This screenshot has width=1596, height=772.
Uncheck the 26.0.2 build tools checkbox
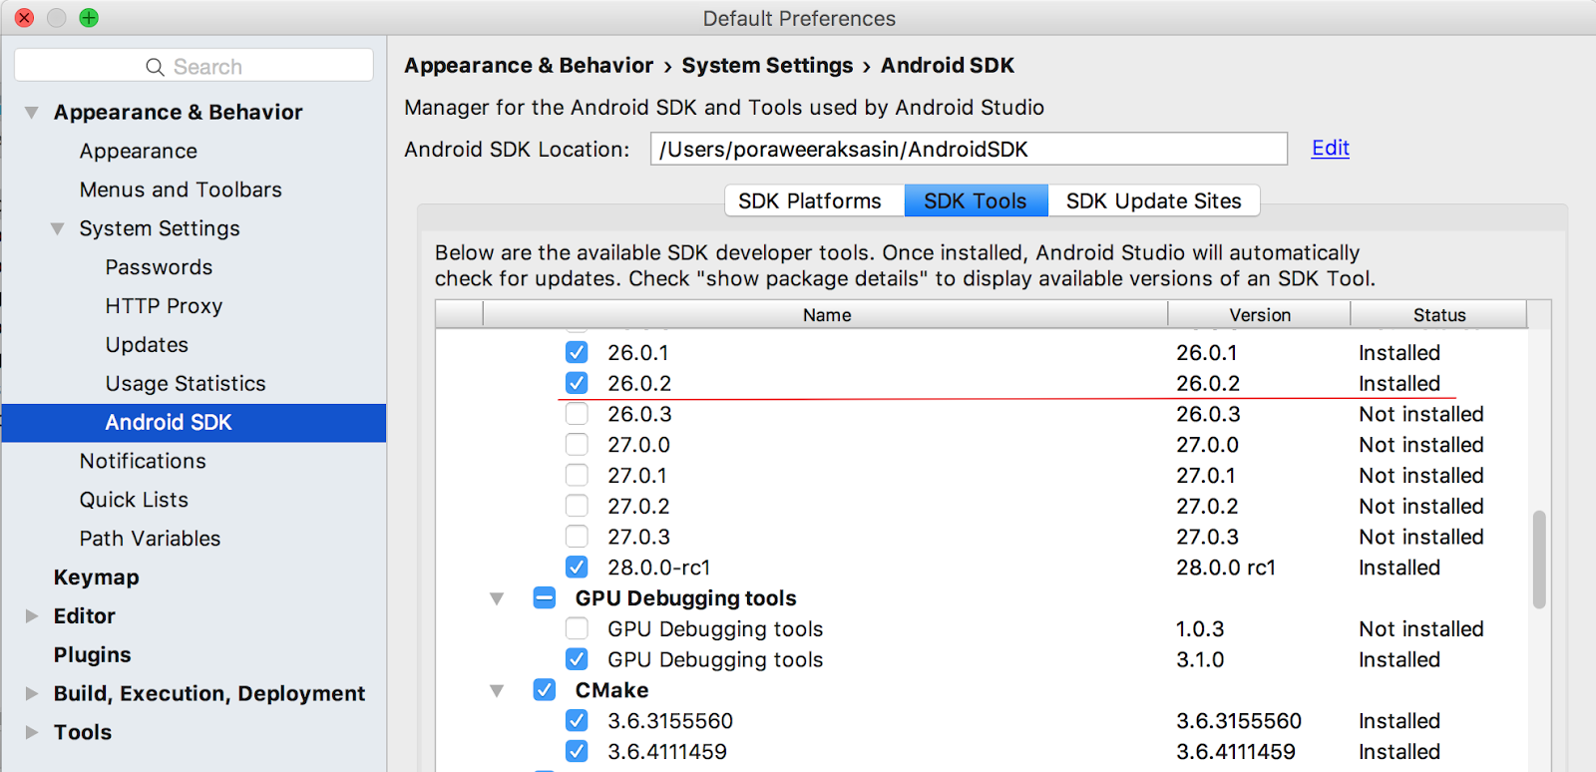(x=577, y=383)
